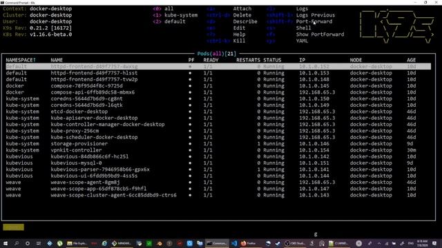
Task: Click the Shell command hint
Action: [304, 28]
